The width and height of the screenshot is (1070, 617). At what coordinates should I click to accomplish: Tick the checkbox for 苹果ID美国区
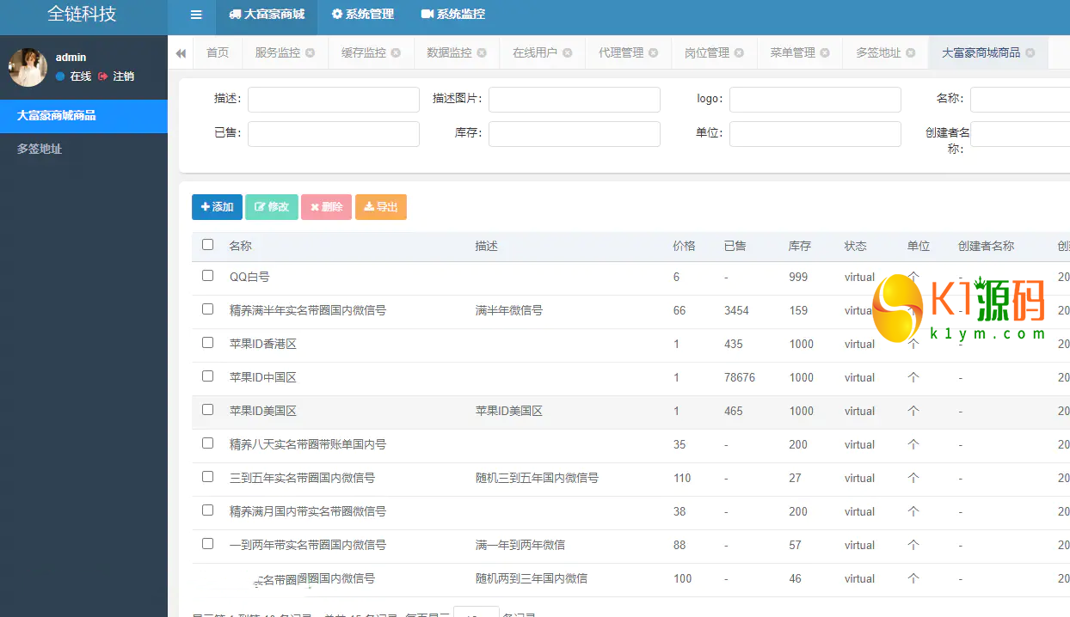(207, 410)
